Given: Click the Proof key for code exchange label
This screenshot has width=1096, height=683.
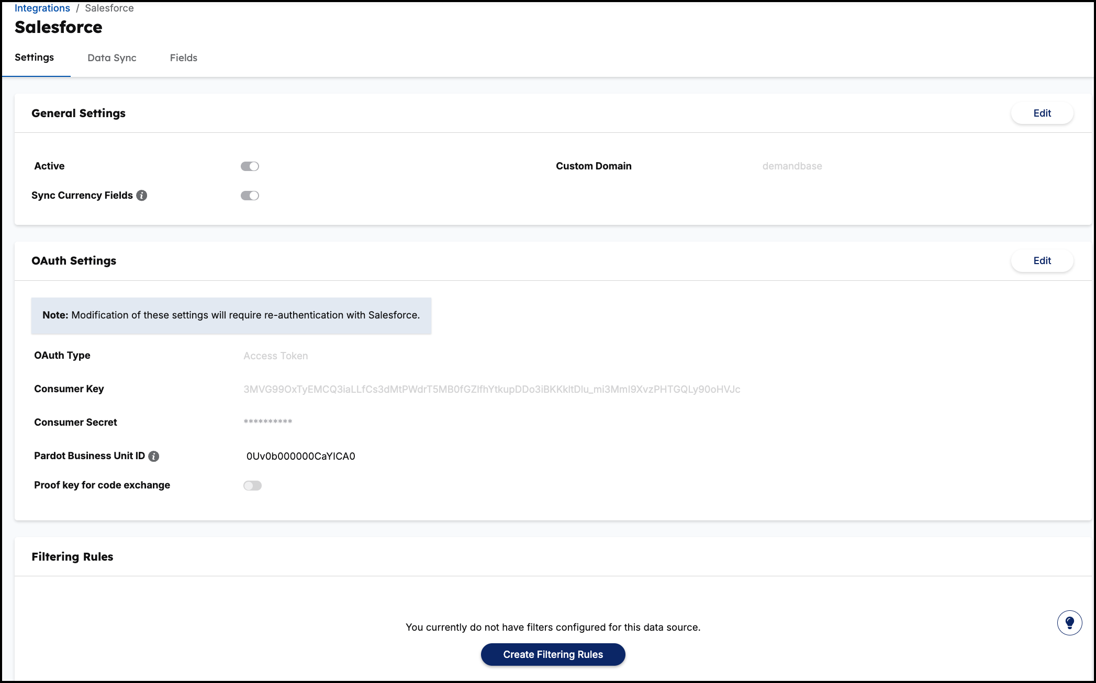Looking at the screenshot, I should [102, 485].
